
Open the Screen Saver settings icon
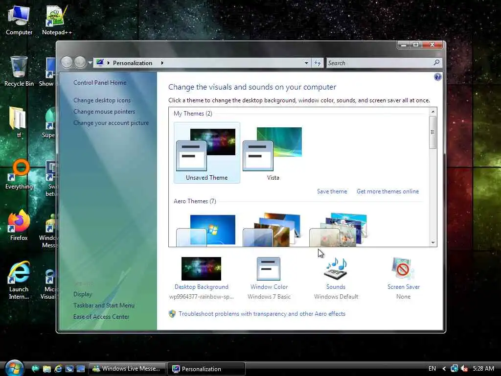[x=403, y=269]
